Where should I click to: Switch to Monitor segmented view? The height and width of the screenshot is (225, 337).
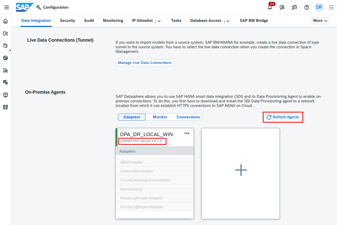[160, 117]
